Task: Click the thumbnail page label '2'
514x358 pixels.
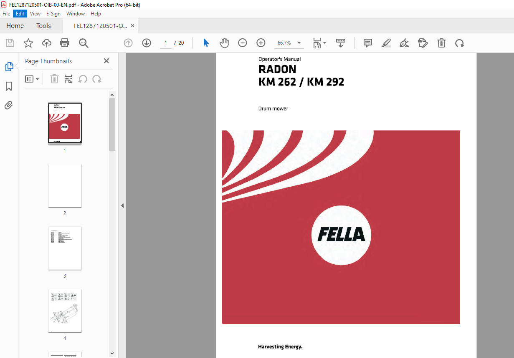Action: click(x=65, y=213)
